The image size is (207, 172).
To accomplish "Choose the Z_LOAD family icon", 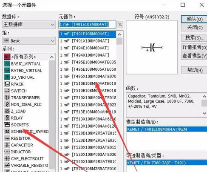I will point(7,111).
